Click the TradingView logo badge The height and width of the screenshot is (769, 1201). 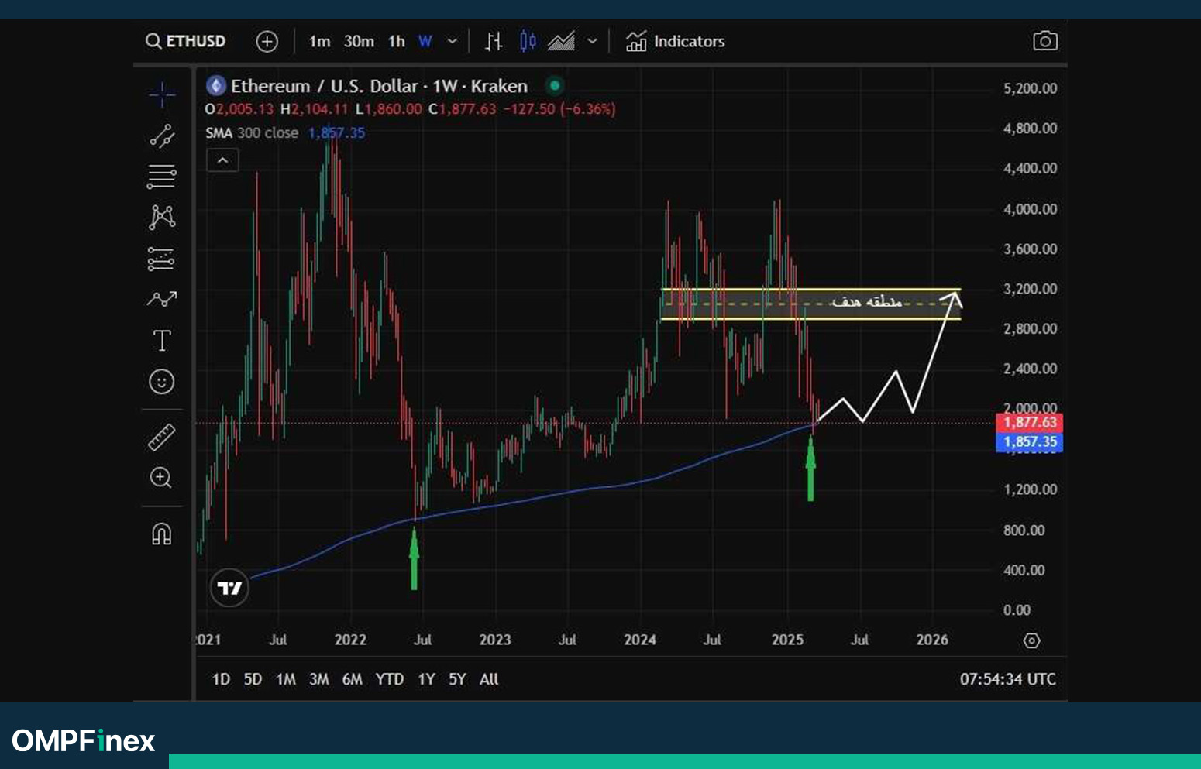(x=229, y=589)
